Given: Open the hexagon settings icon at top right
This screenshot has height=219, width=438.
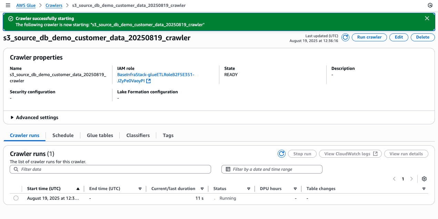Looking at the screenshot, I should click(x=430, y=6).
